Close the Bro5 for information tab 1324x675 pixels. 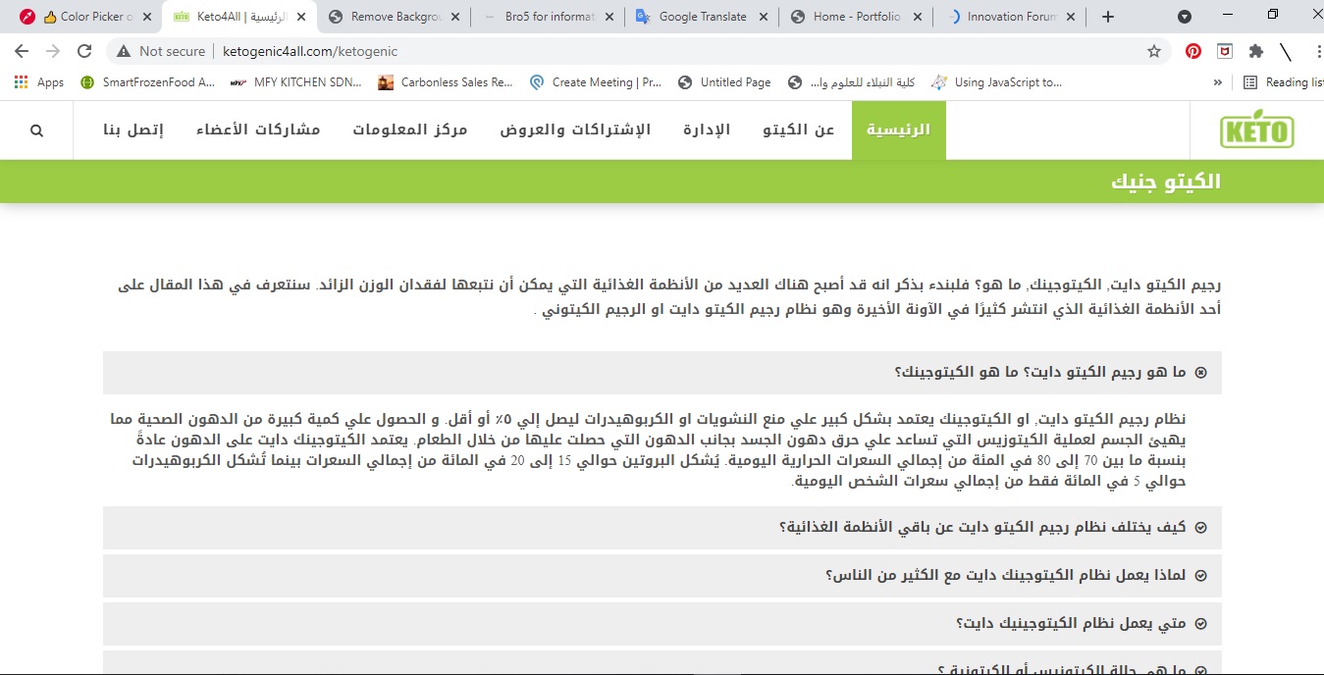point(610,17)
